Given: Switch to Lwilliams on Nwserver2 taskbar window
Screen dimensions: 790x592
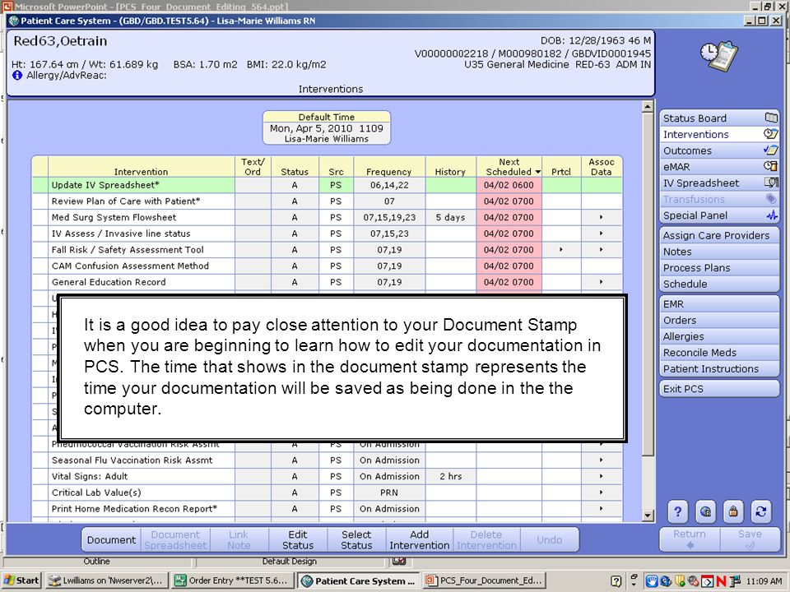Looking at the screenshot, I should 106,580.
